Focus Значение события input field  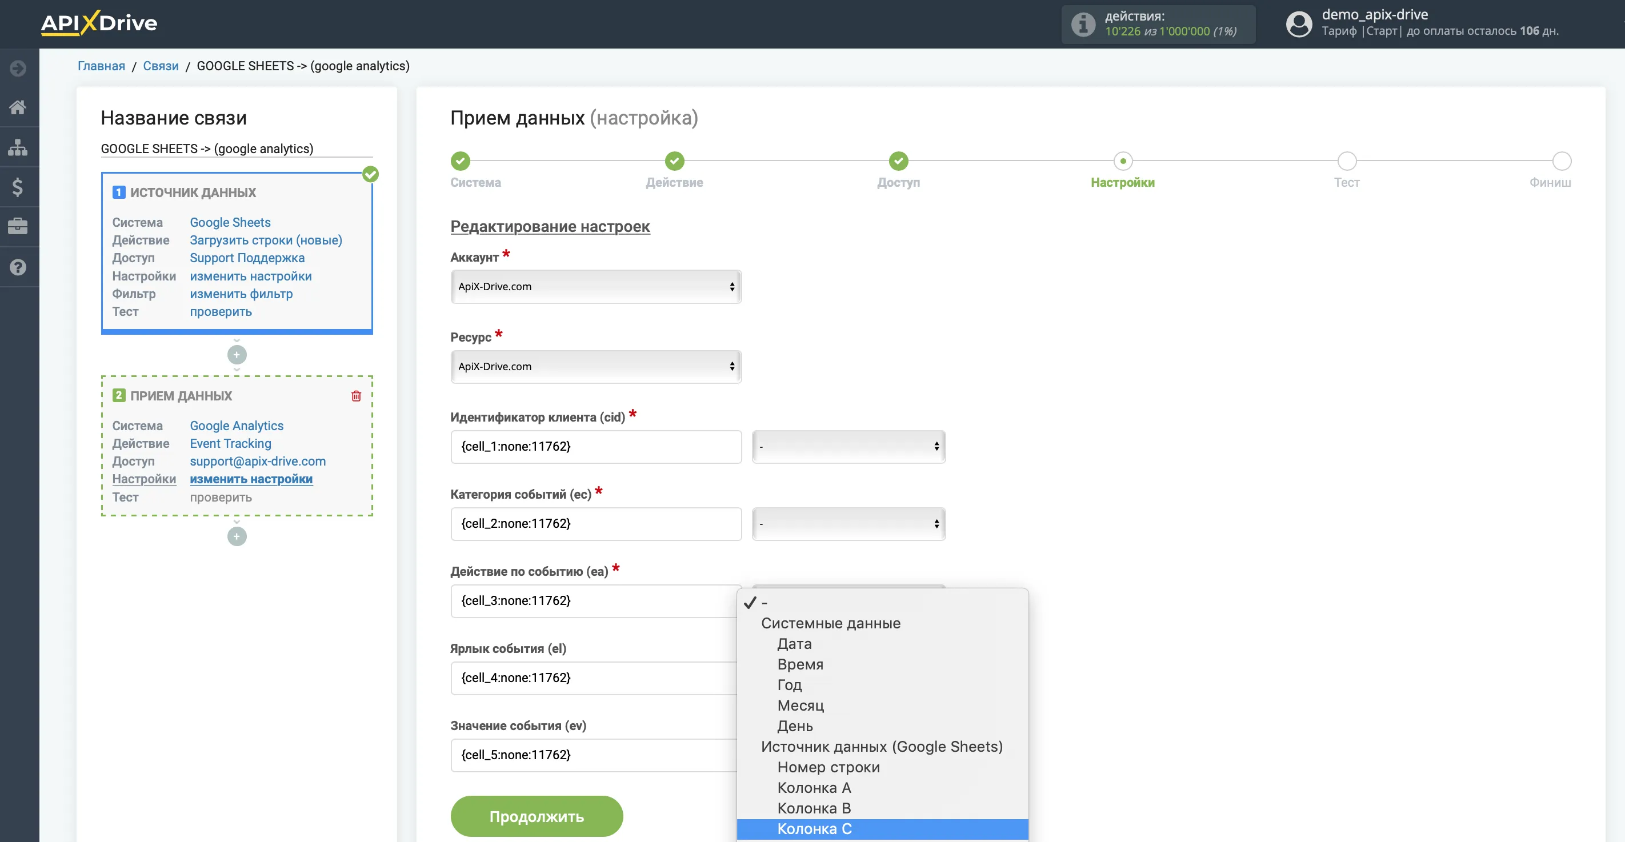[594, 755]
